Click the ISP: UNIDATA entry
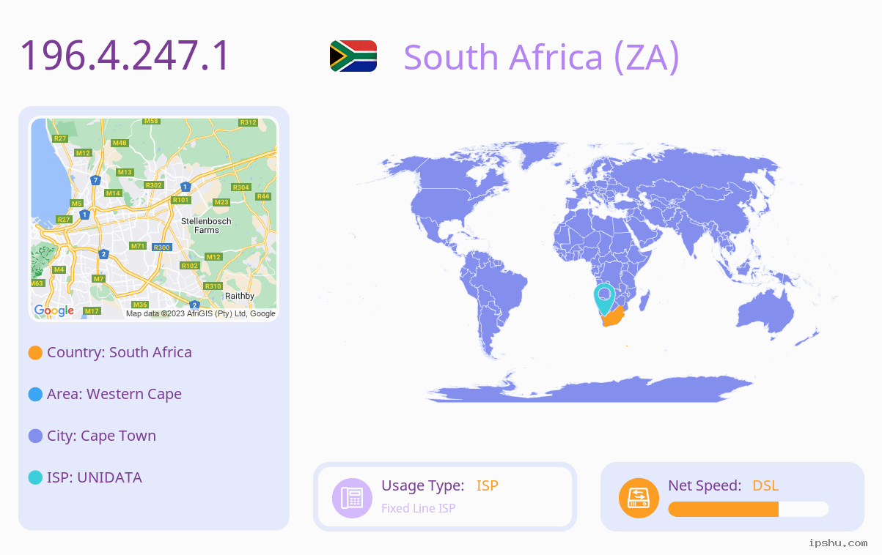882x555 pixels. pyautogui.click(x=95, y=477)
